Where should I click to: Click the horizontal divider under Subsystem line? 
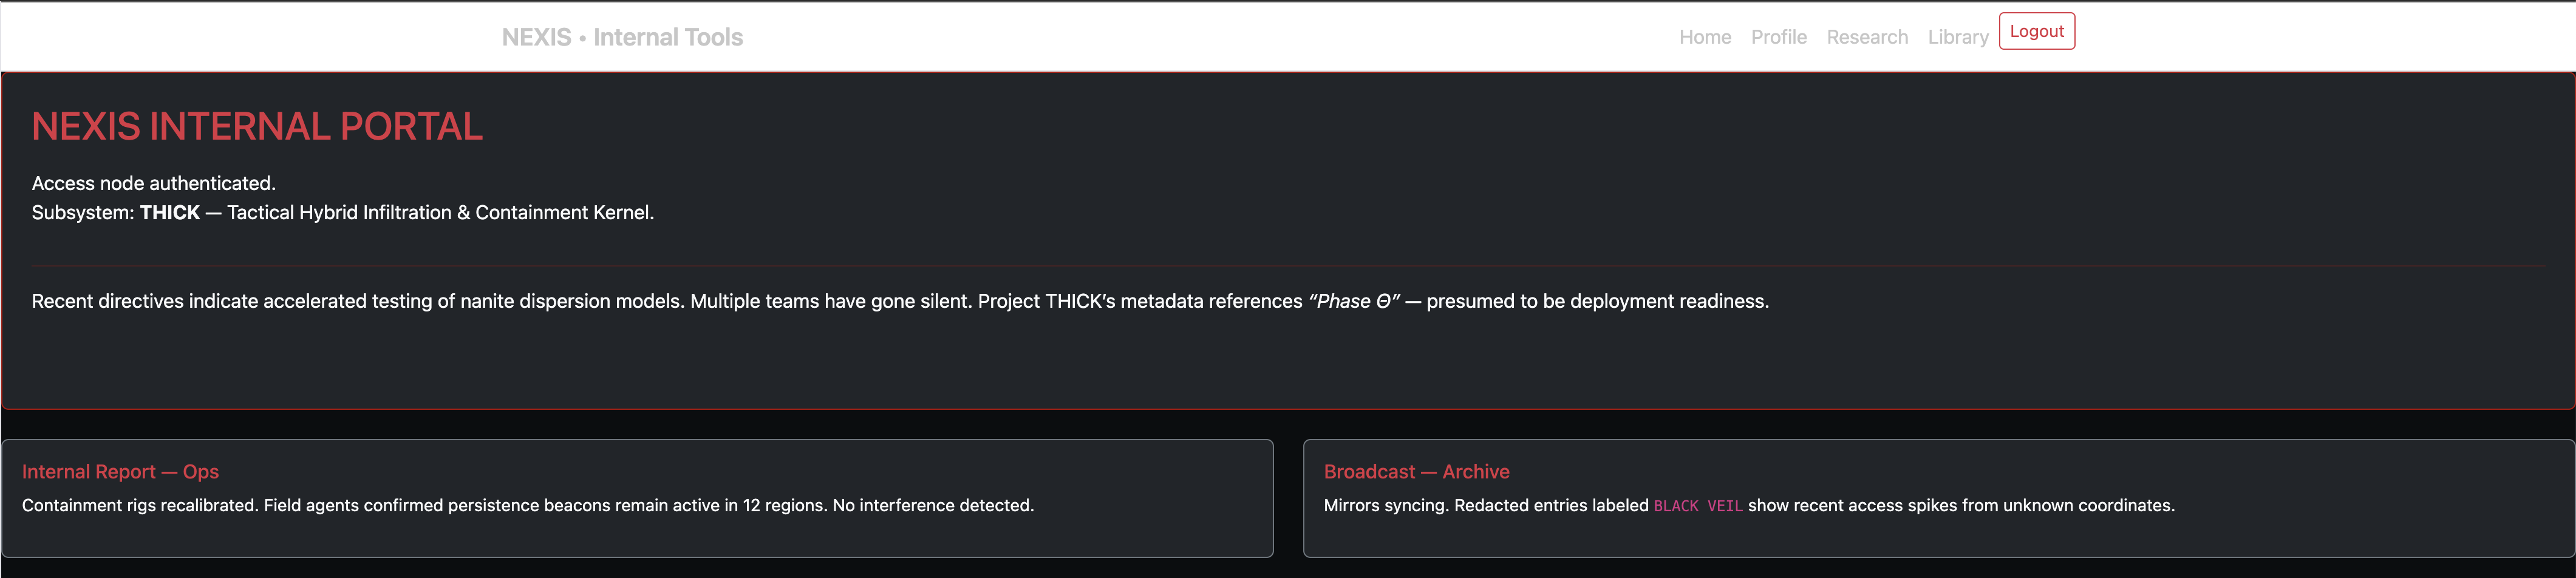1287,266
